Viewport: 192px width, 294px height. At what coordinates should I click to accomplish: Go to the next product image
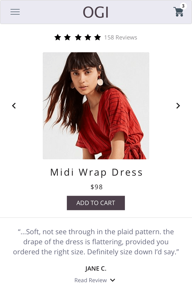tap(178, 106)
